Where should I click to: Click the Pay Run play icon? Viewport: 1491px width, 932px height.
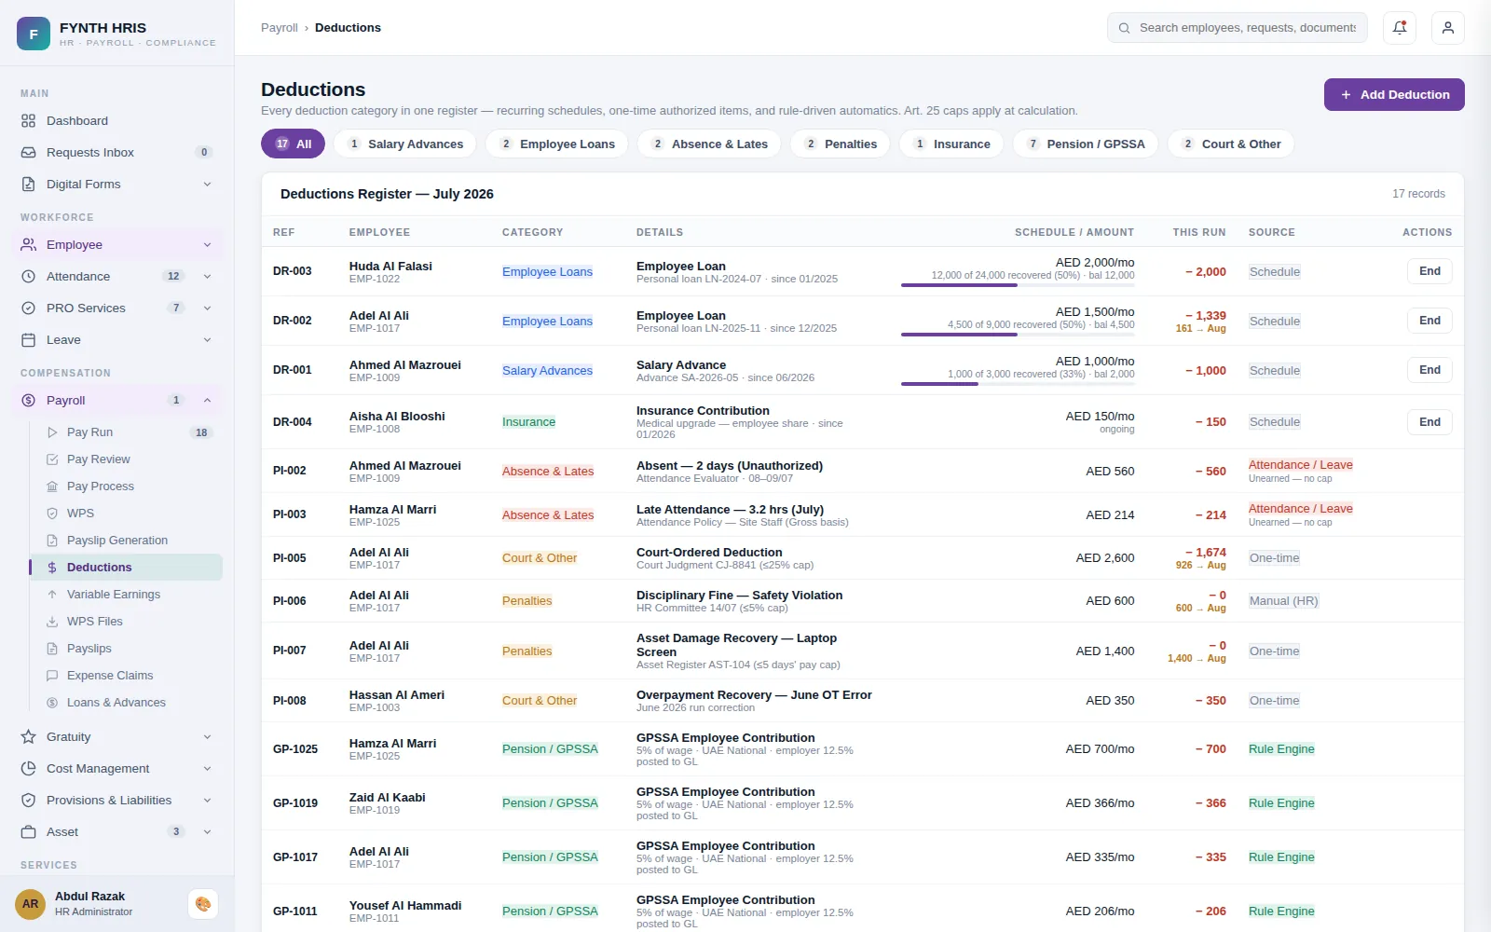pos(52,432)
